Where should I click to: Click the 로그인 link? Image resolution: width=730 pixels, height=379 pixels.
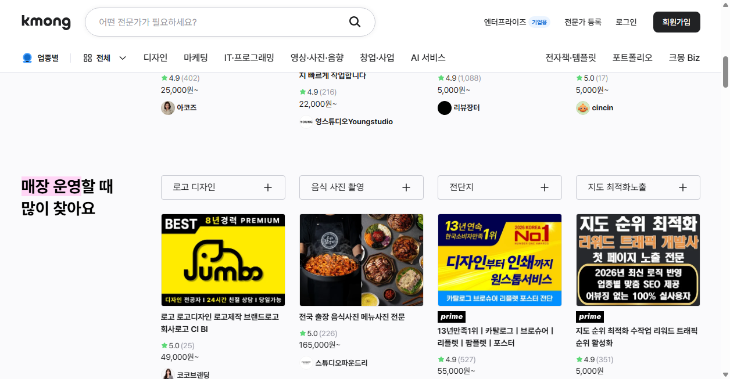pyautogui.click(x=626, y=22)
